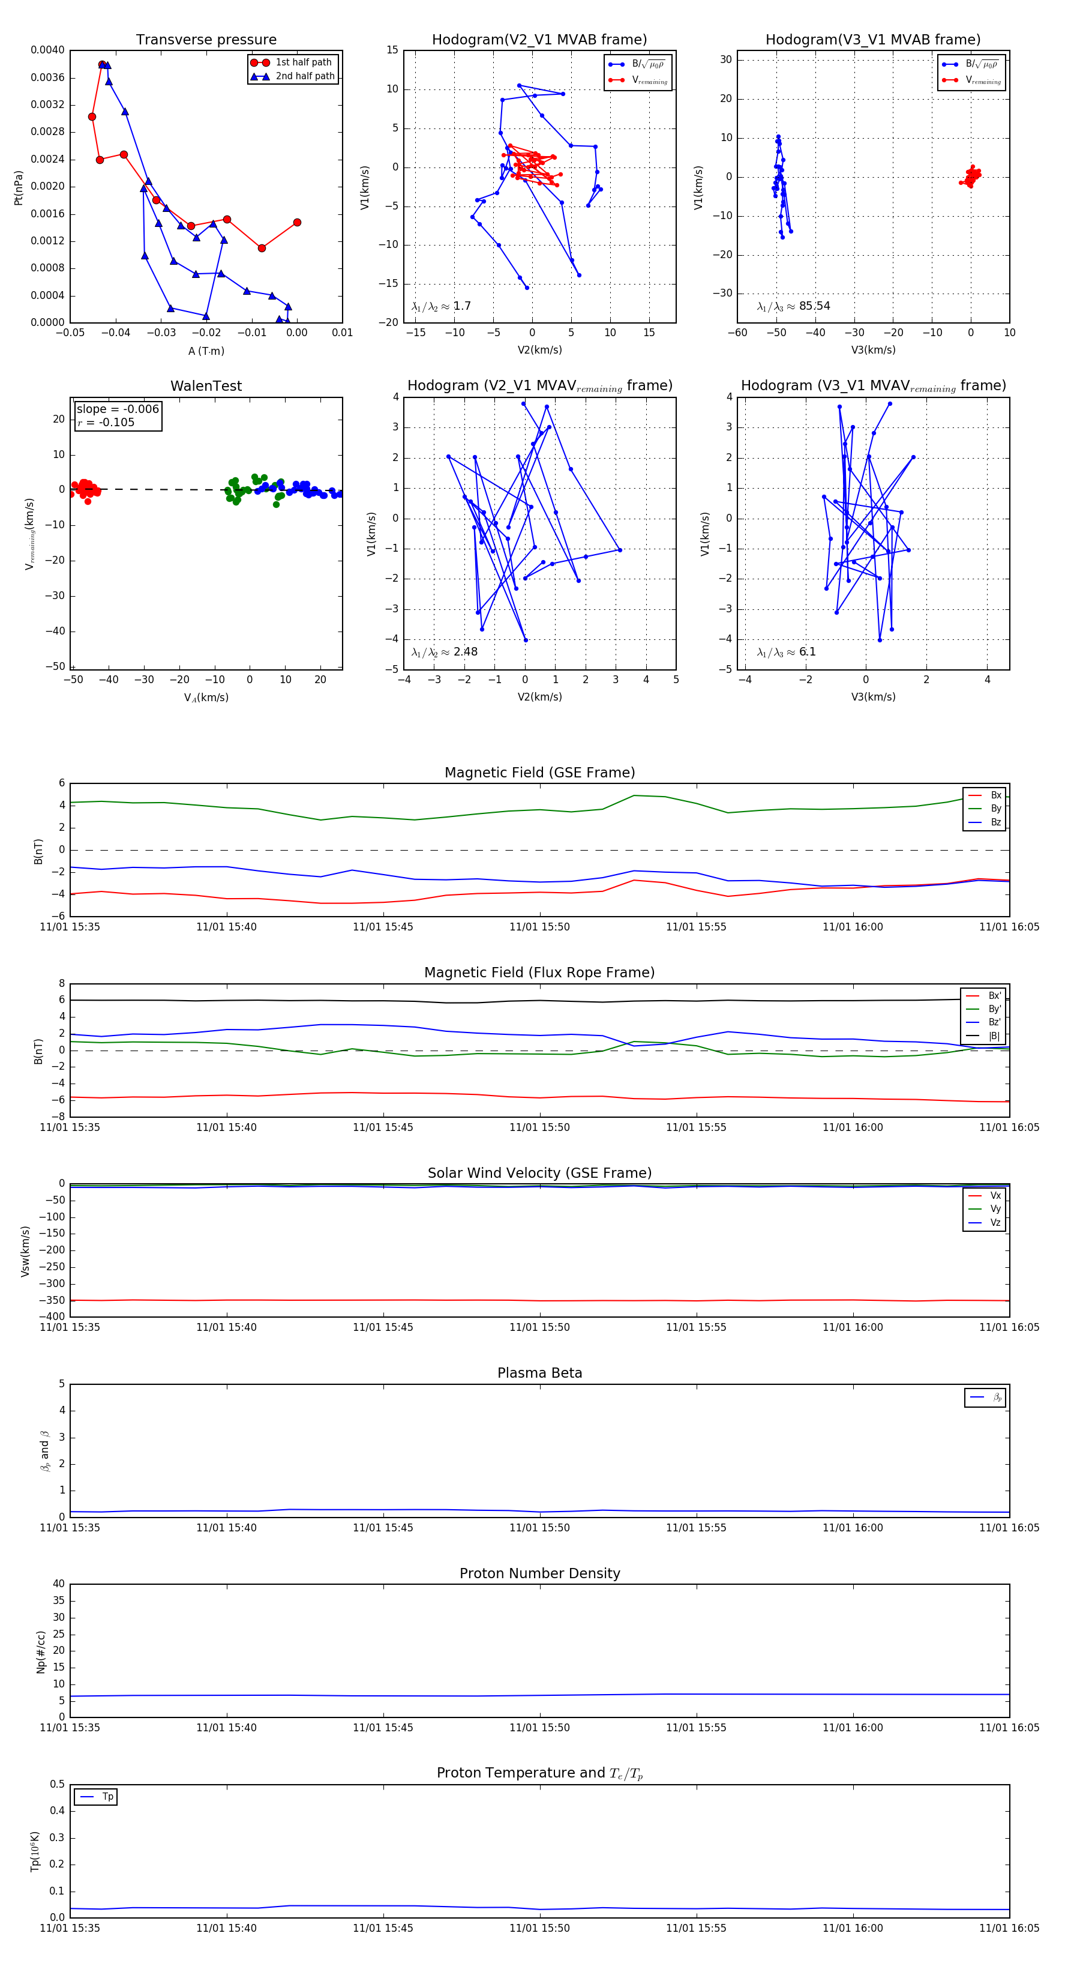Select the "2nd half path" legend entry
The image size is (1080, 1981).
tap(293, 76)
